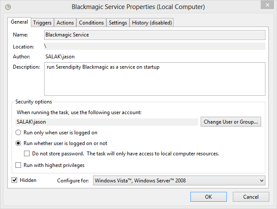Select Run whether user is logged on or not
This screenshot has height=209, width=277.
pos(18,143)
